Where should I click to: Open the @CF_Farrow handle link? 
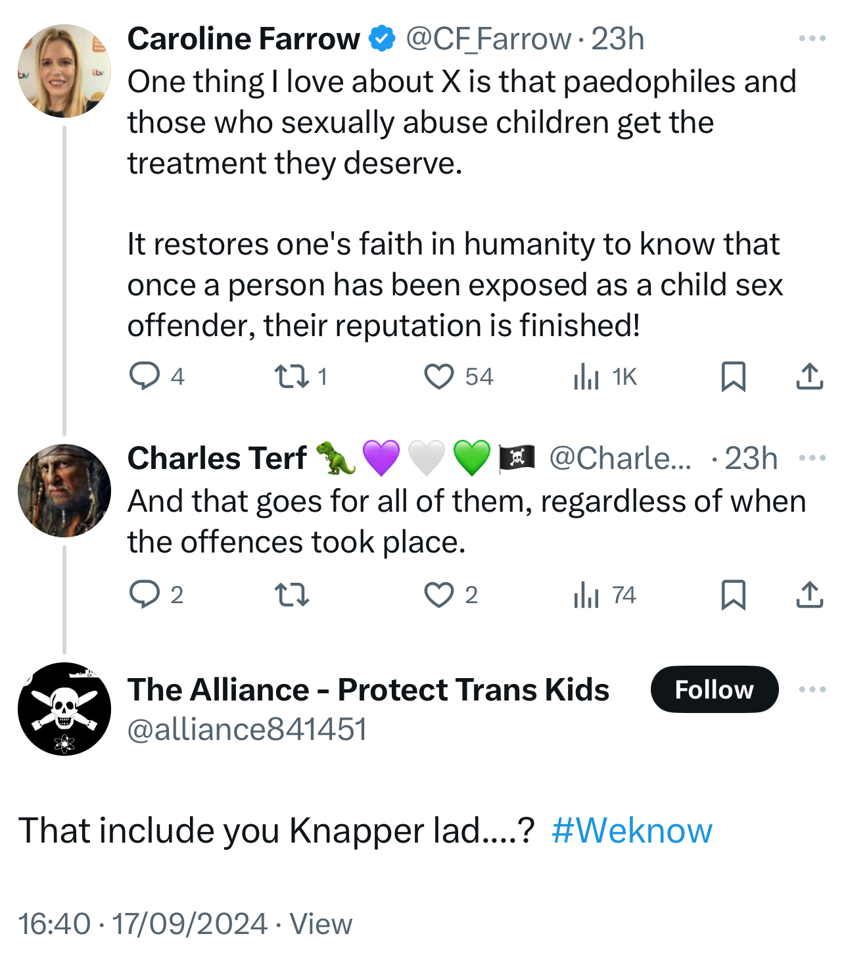click(x=488, y=39)
